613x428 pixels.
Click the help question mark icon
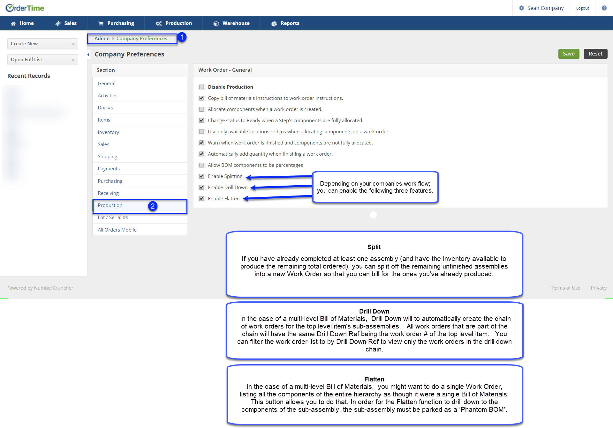(604, 8)
